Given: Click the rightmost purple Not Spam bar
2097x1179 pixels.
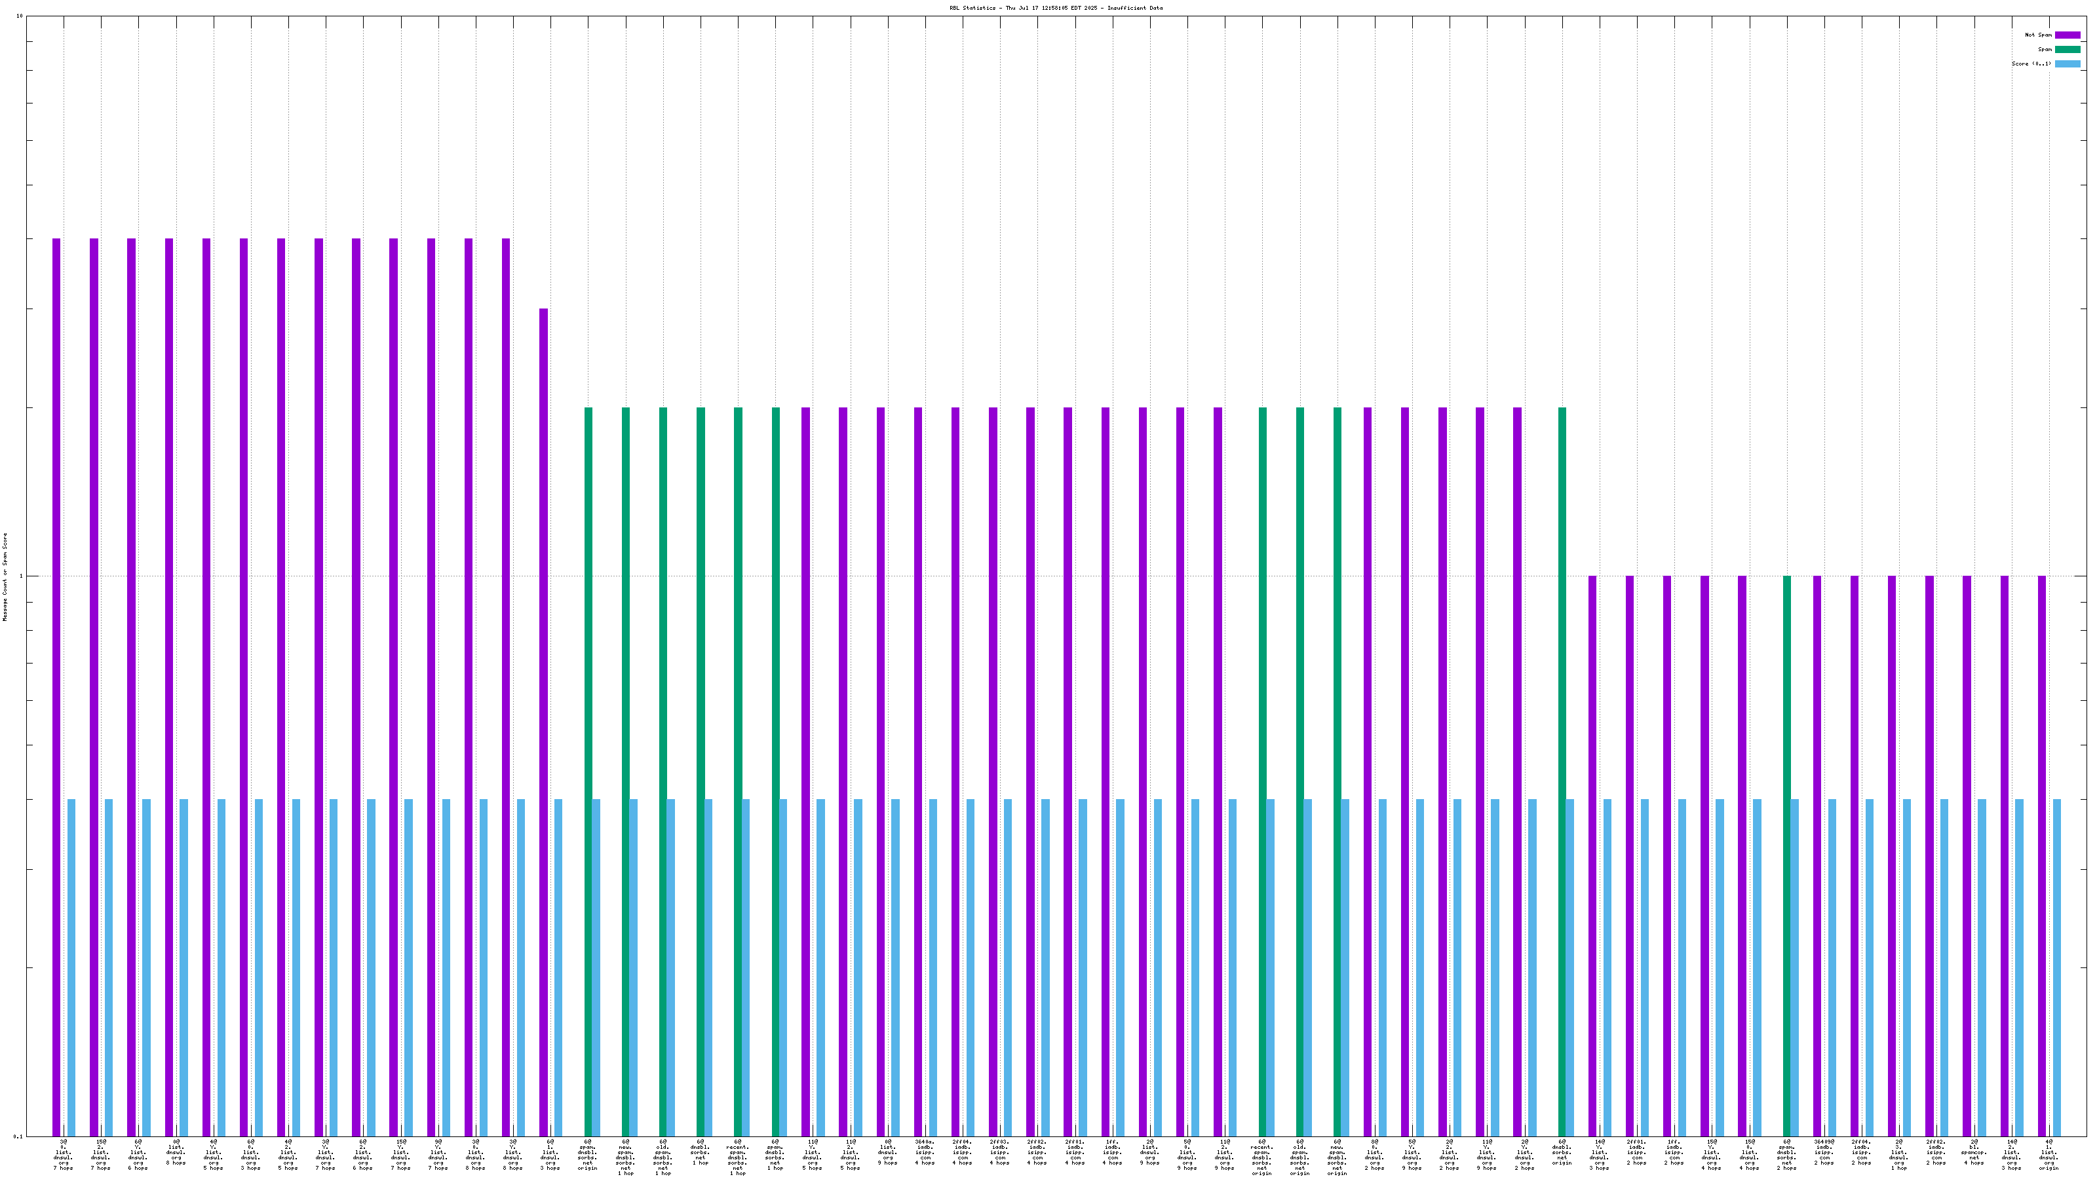Looking at the screenshot, I should tap(2042, 855).
